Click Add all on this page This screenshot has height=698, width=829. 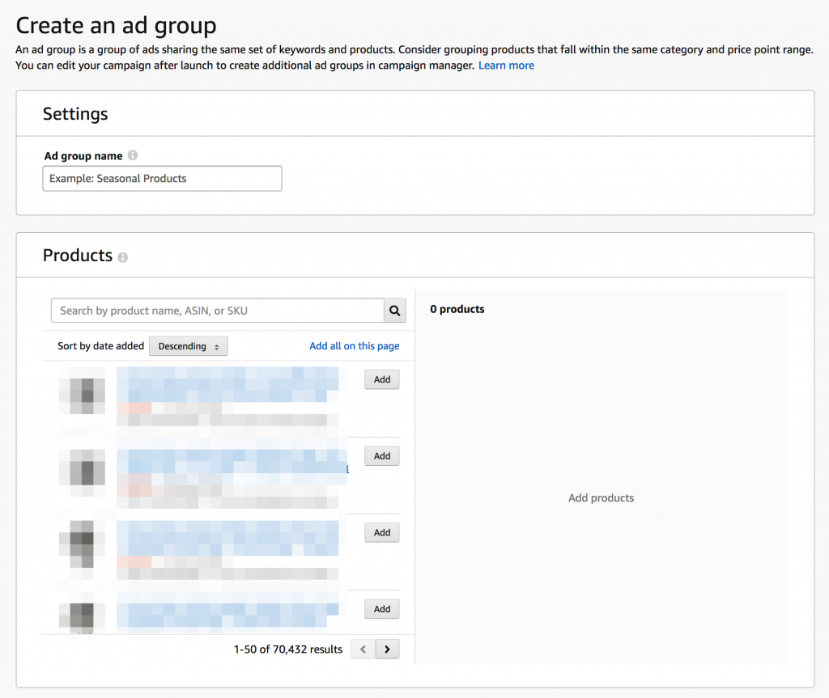click(354, 346)
